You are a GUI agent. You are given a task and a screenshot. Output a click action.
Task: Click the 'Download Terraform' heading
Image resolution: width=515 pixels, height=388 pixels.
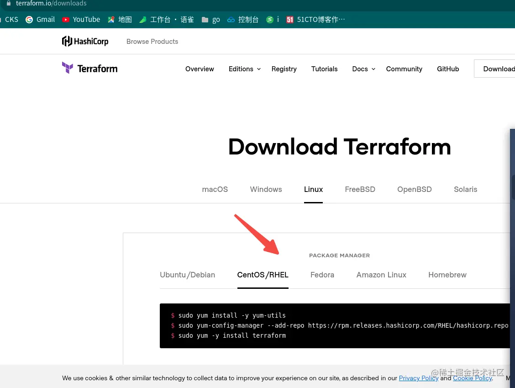tap(339, 147)
